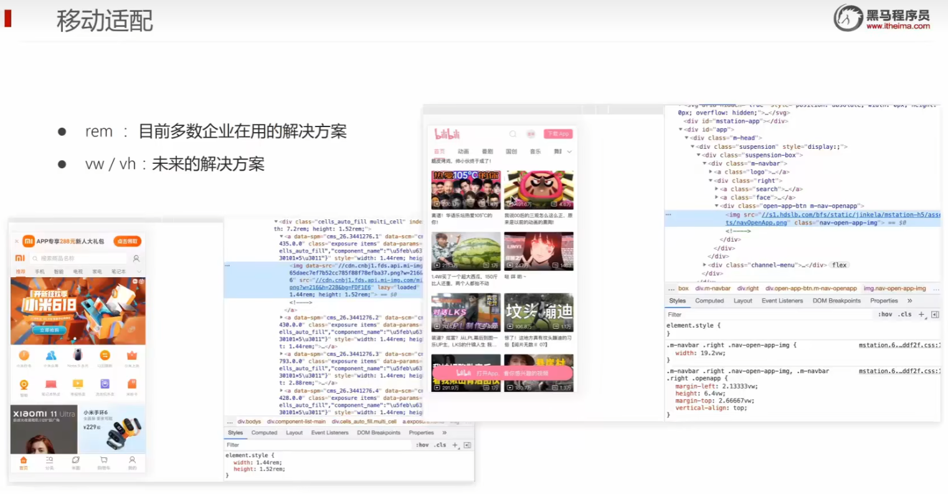Tap the orange crown icon in the Xiaomi grid
Viewport: 948px width, 494px height.
pyautogui.click(x=132, y=355)
